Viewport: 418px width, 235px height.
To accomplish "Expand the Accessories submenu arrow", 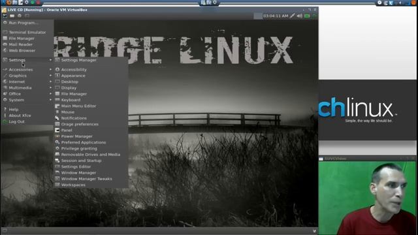I will [x=50, y=70].
